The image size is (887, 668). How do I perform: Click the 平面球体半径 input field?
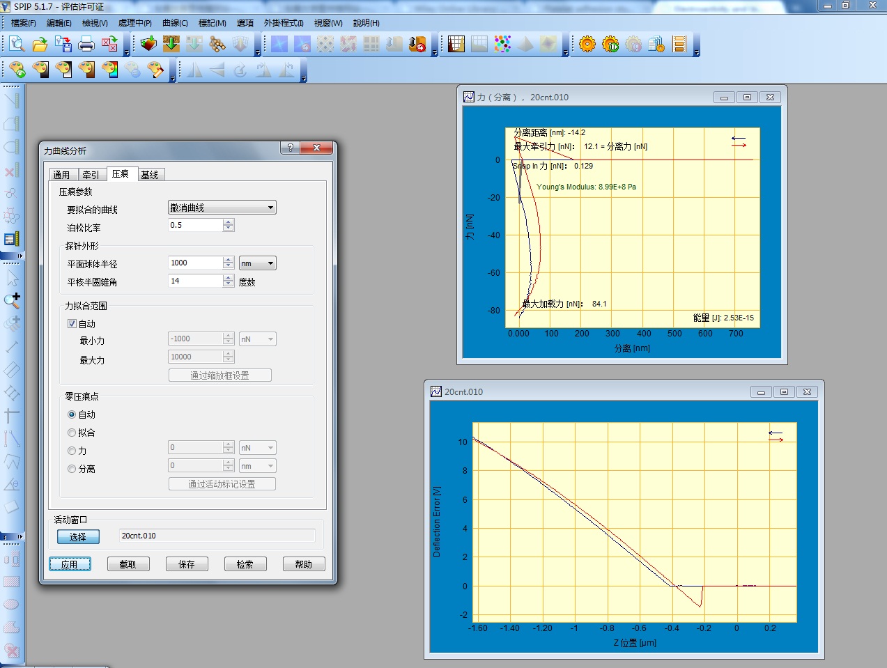[196, 263]
